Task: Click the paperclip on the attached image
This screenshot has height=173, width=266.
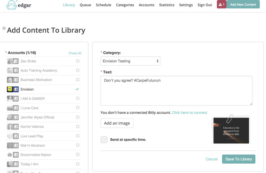Action: pos(229,118)
